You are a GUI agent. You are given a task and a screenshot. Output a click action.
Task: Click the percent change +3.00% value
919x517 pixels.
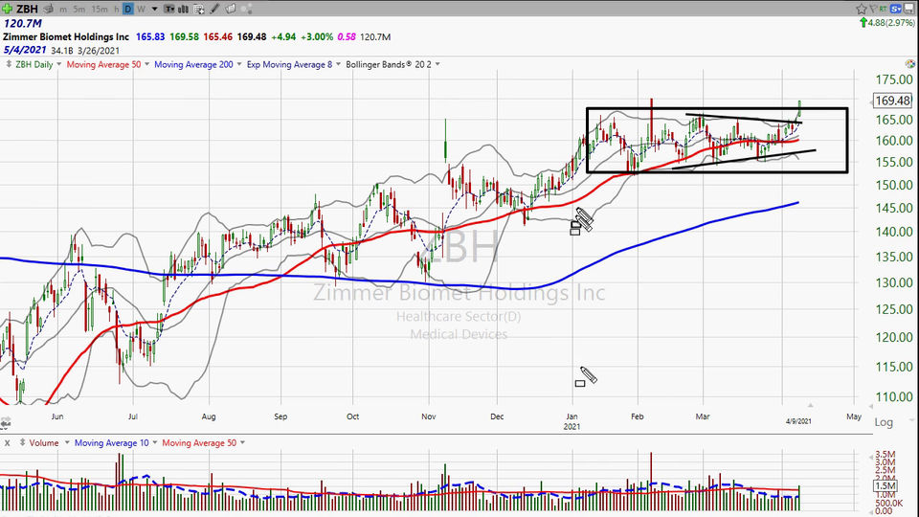coord(317,36)
